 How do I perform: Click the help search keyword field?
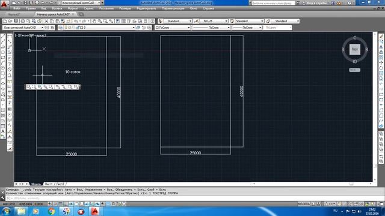[x=273, y=3]
